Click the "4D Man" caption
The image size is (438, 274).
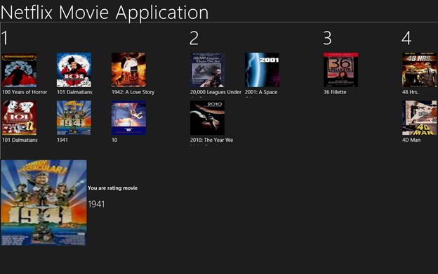coord(411,140)
